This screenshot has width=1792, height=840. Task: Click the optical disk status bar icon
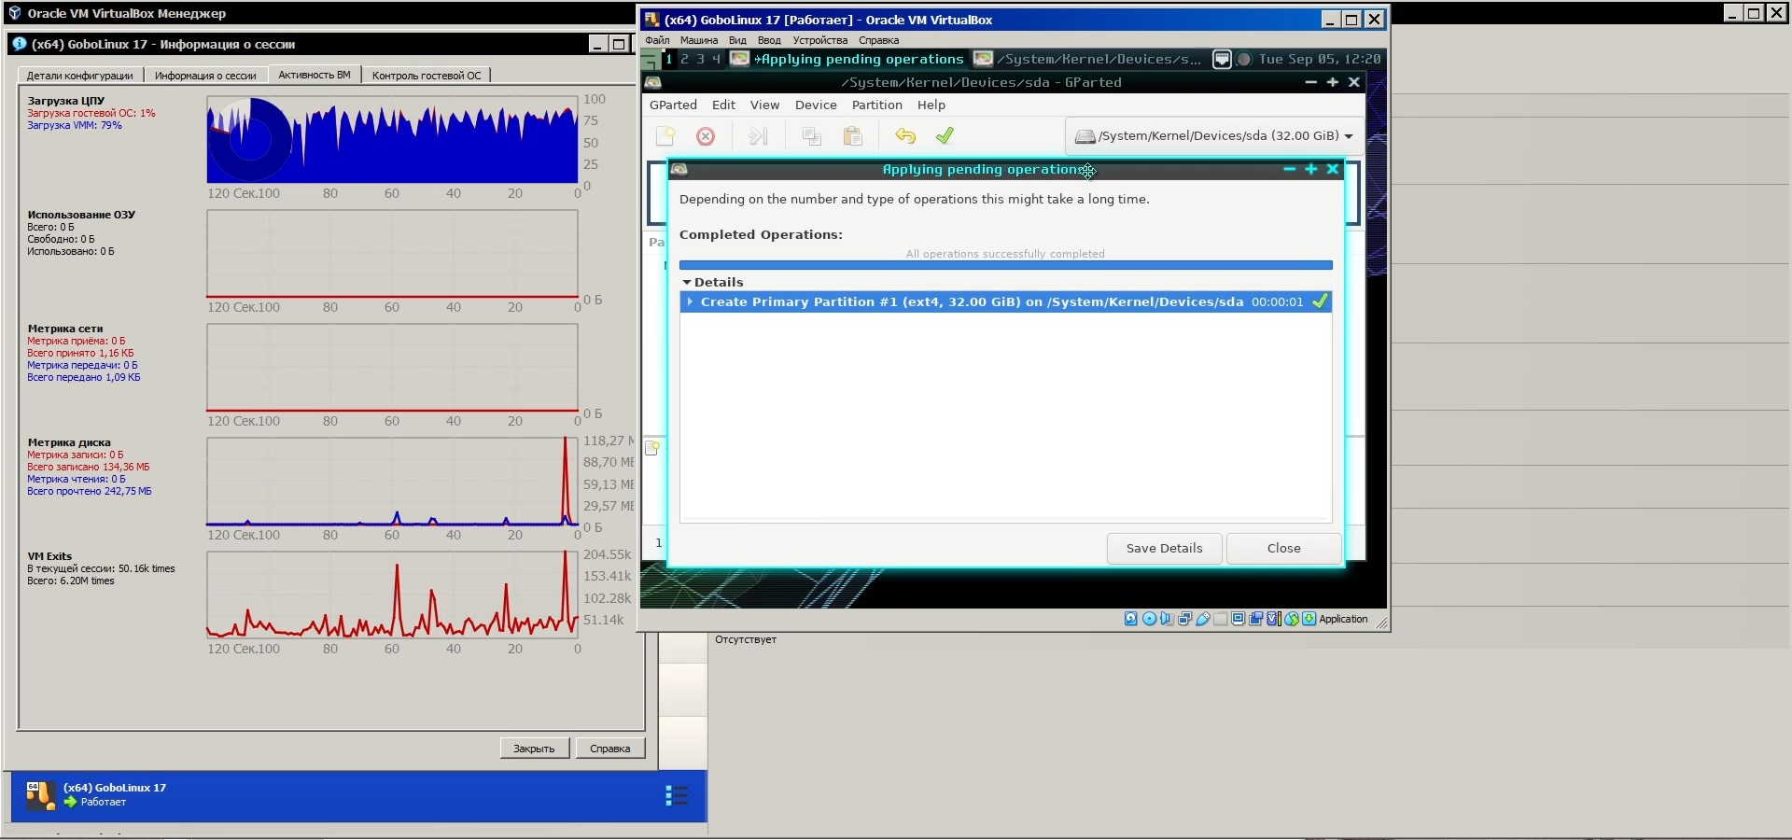click(x=1149, y=619)
